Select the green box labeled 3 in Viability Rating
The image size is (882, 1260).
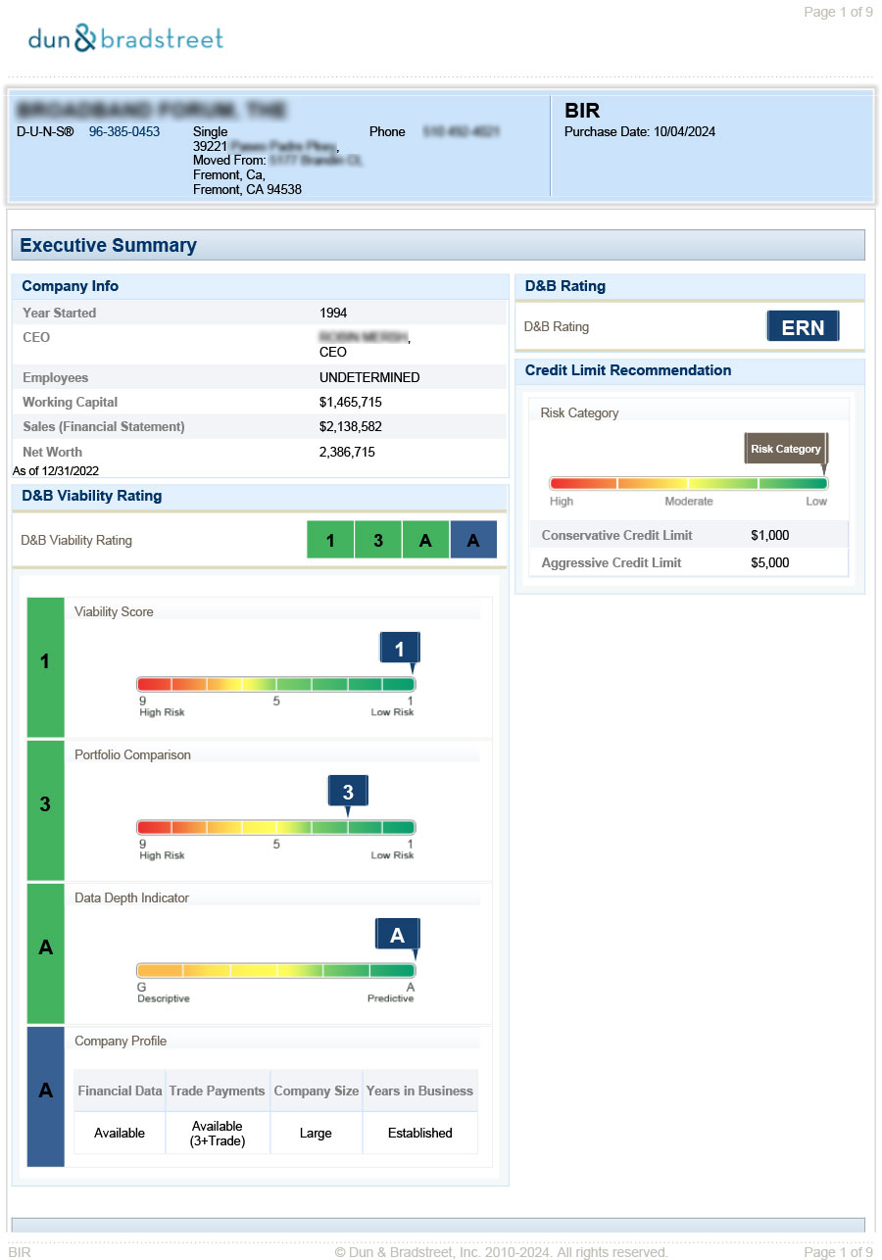click(x=378, y=540)
